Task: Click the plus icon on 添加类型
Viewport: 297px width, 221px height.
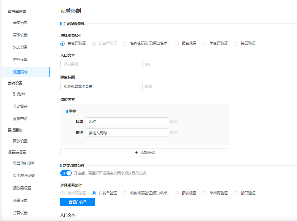Action: coord(136,152)
